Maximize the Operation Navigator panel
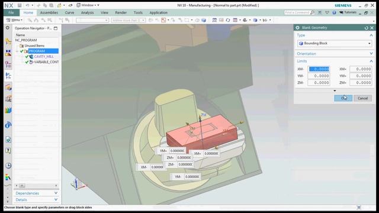379x213 pixels. coord(56,28)
